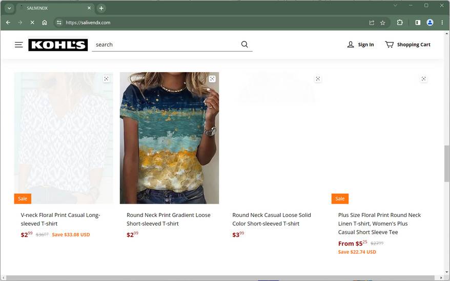Open the Chrome three-dot menu
Screen dimensions: 450x281
[442, 23]
